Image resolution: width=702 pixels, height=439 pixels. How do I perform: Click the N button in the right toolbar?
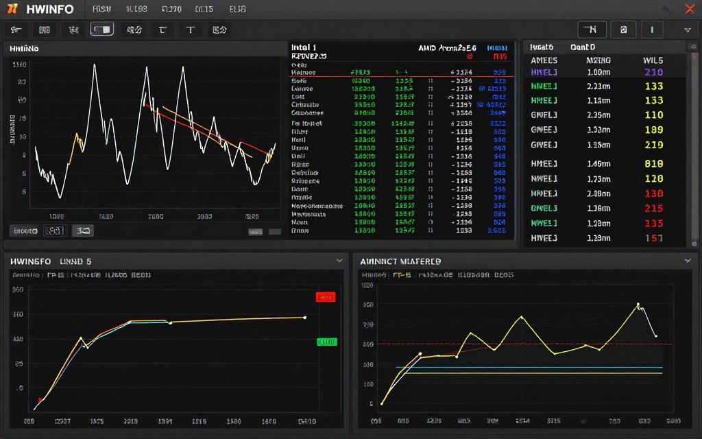(592, 29)
